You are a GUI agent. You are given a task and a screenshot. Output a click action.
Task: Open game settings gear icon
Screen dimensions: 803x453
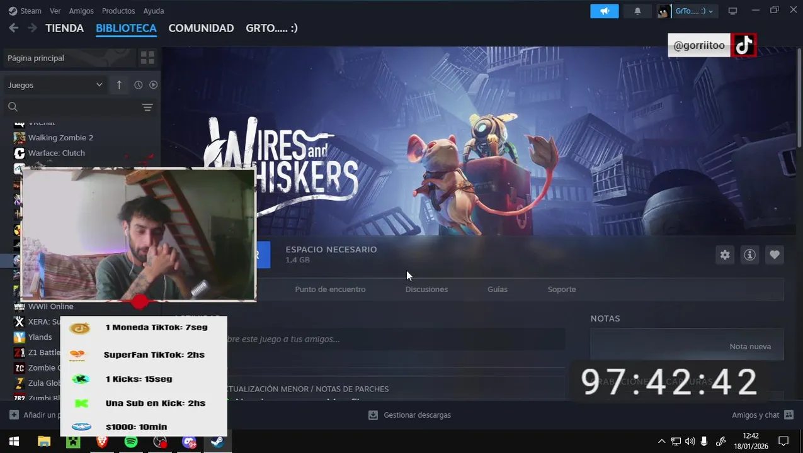725,255
